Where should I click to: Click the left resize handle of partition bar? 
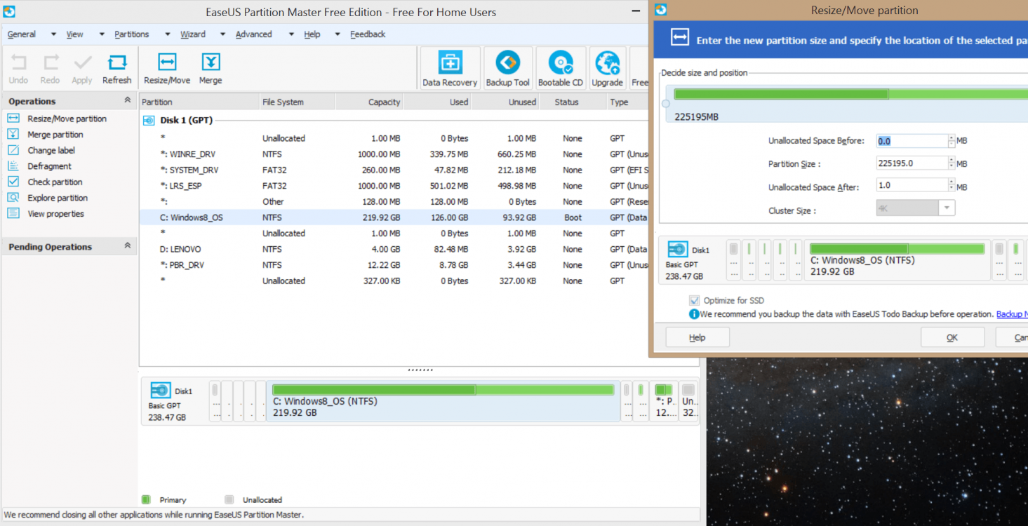[666, 104]
